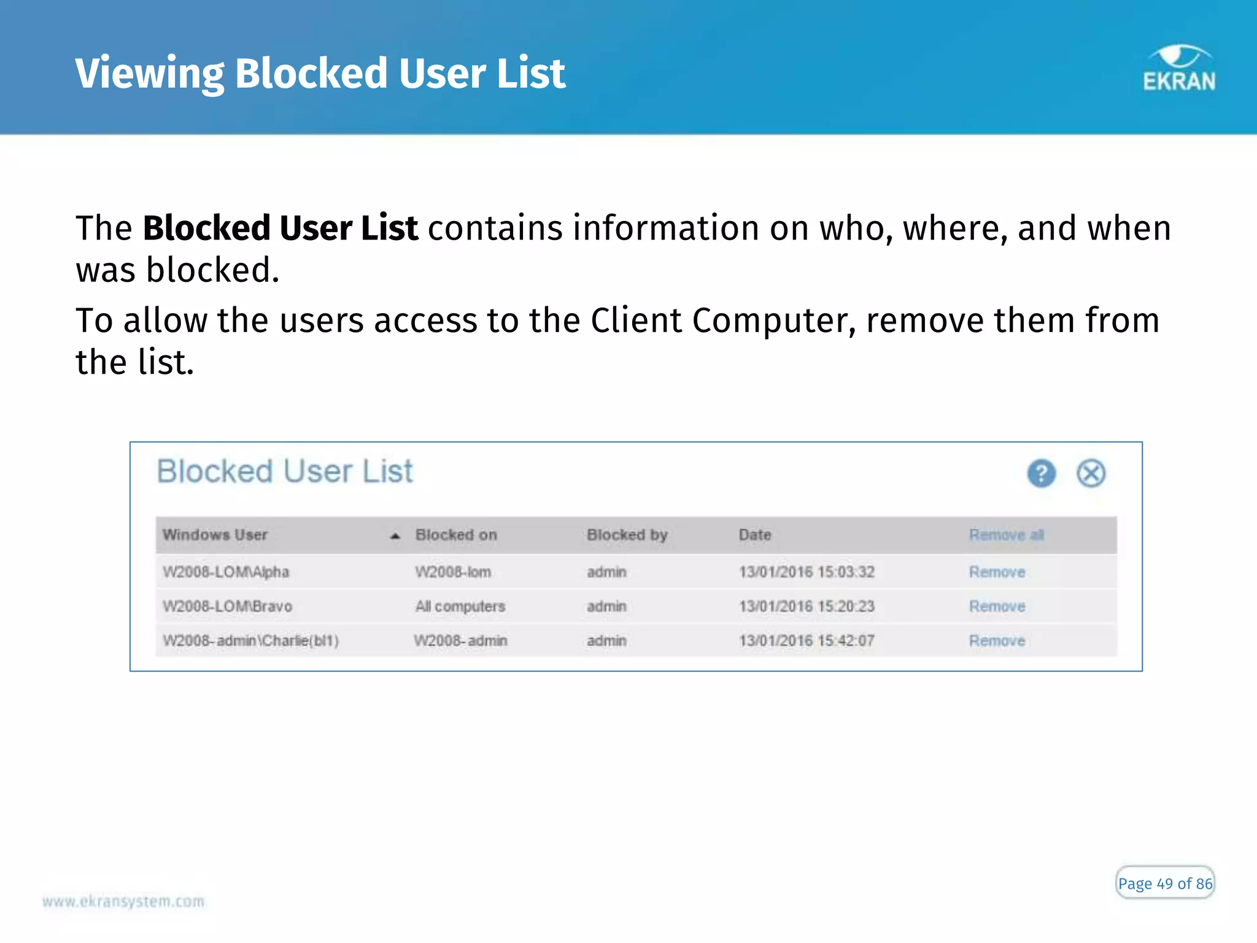
Task: Open the help question mark icon
Action: tap(1041, 473)
